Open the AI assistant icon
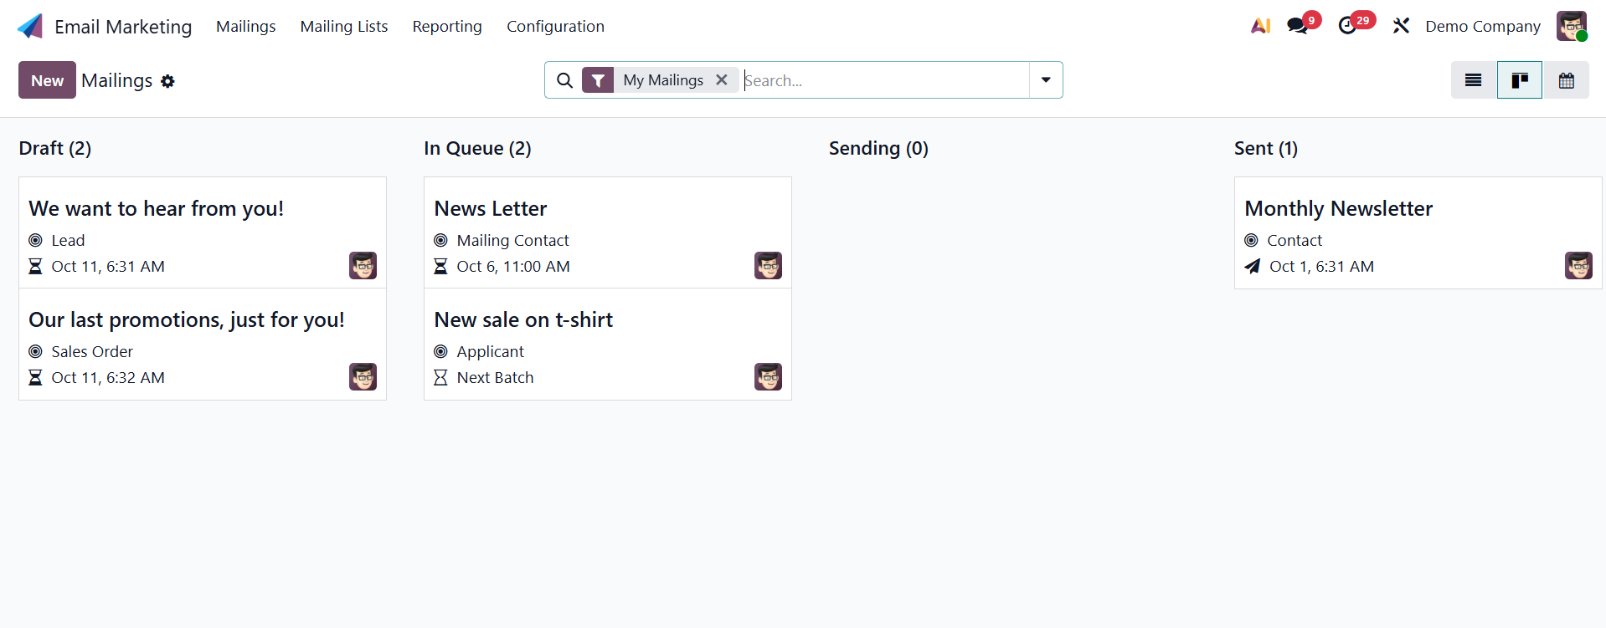The width and height of the screenshot is (1606, 628). click(x=1260, y=26)
